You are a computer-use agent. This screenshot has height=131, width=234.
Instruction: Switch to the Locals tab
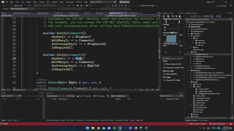[9, 120]
